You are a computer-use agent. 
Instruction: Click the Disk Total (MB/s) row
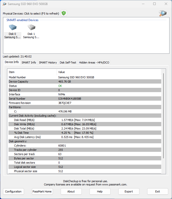(85, 128)
